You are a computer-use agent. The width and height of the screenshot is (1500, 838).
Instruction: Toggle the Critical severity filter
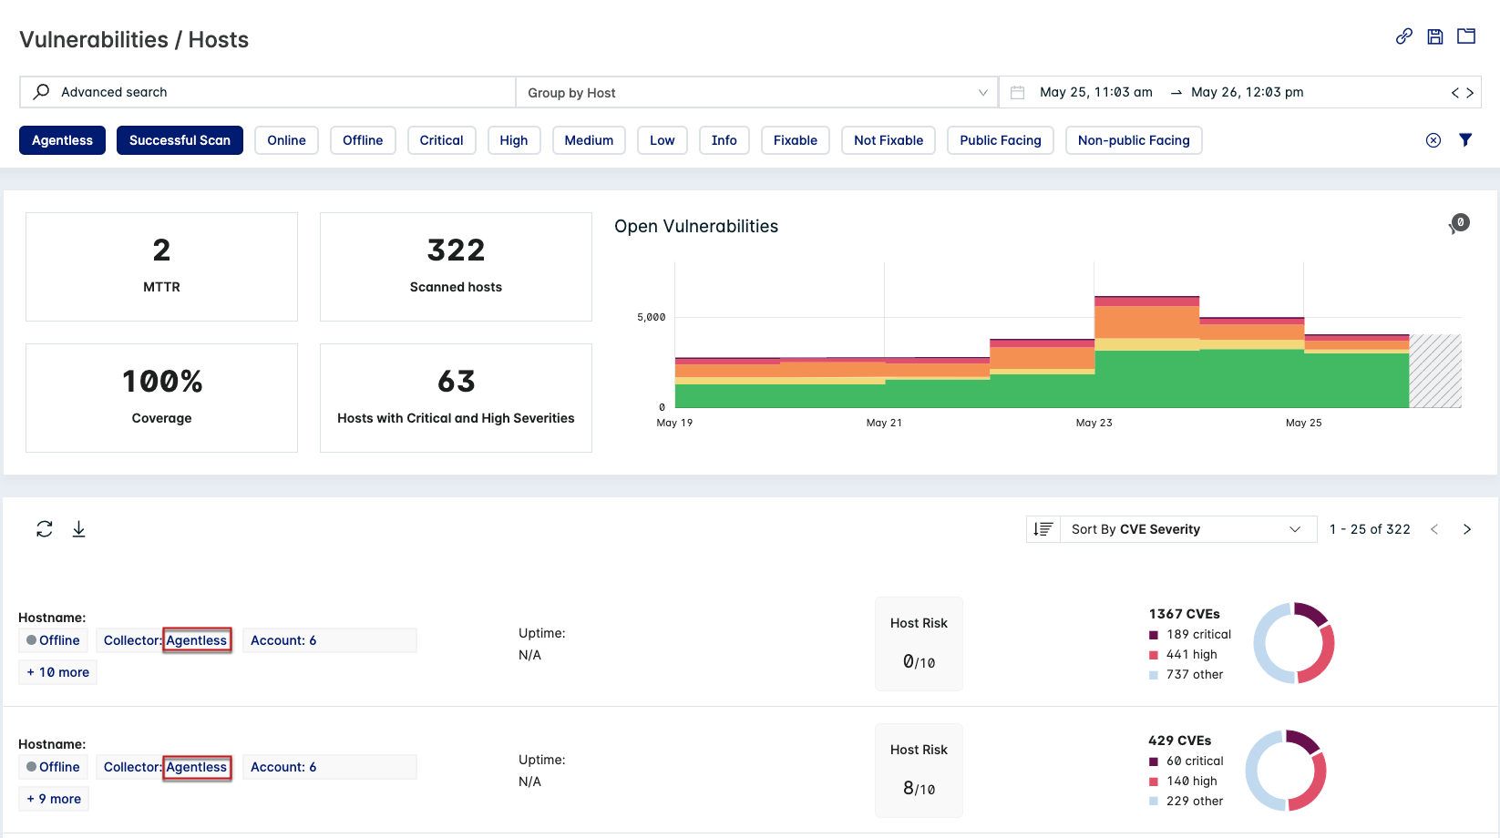pyautogui.click(x=441, y=139)
